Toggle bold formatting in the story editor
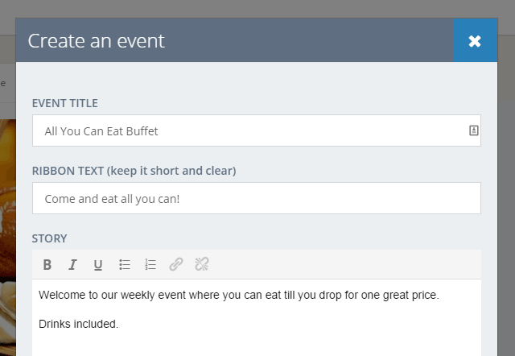 point(47,264)
